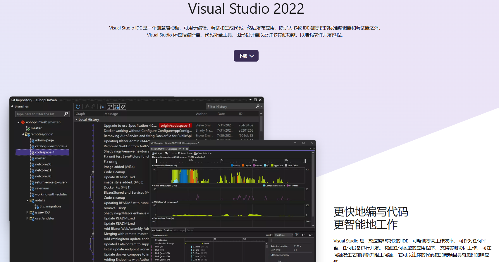Click the zoom-to-selection icon near Sort by

pyautogui.click(x=297, y=235)
